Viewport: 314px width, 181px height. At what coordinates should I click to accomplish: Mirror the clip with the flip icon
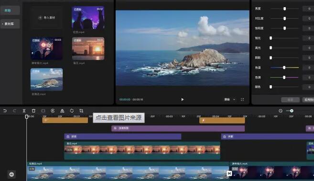click(62, 111)
